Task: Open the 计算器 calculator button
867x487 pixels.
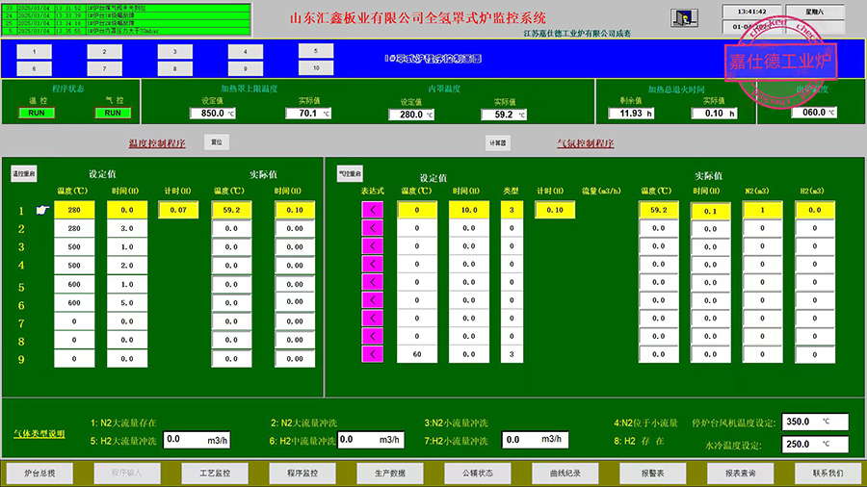Action: click(x=496, y=142)
